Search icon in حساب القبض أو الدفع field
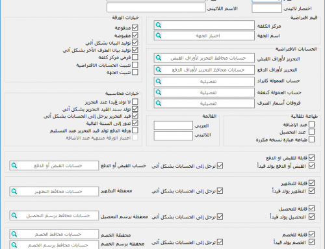This screenshot has height=249, width=325. 14,166
